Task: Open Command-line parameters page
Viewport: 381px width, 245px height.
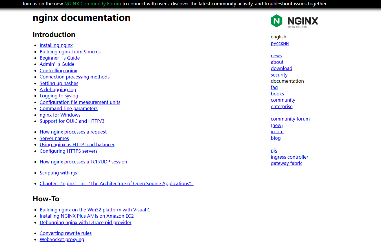Action: [69, 108]
